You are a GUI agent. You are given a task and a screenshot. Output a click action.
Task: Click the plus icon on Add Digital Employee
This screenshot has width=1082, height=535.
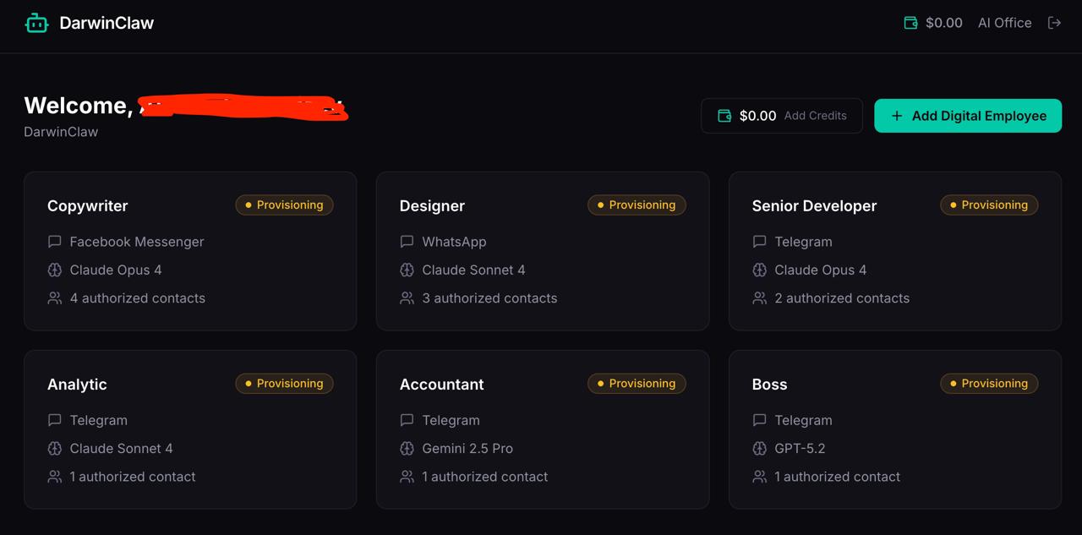point(897,116)
